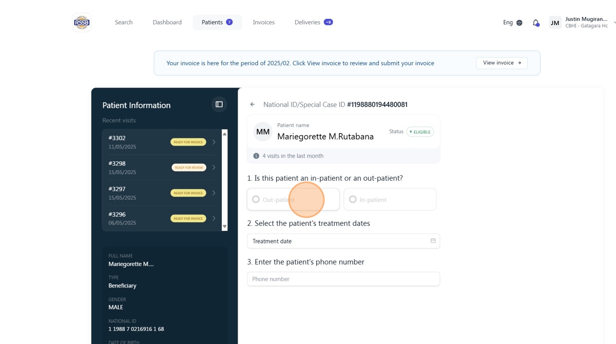The image size is (616, 344).
Task: Open the language globe icon
Action: 519,23
